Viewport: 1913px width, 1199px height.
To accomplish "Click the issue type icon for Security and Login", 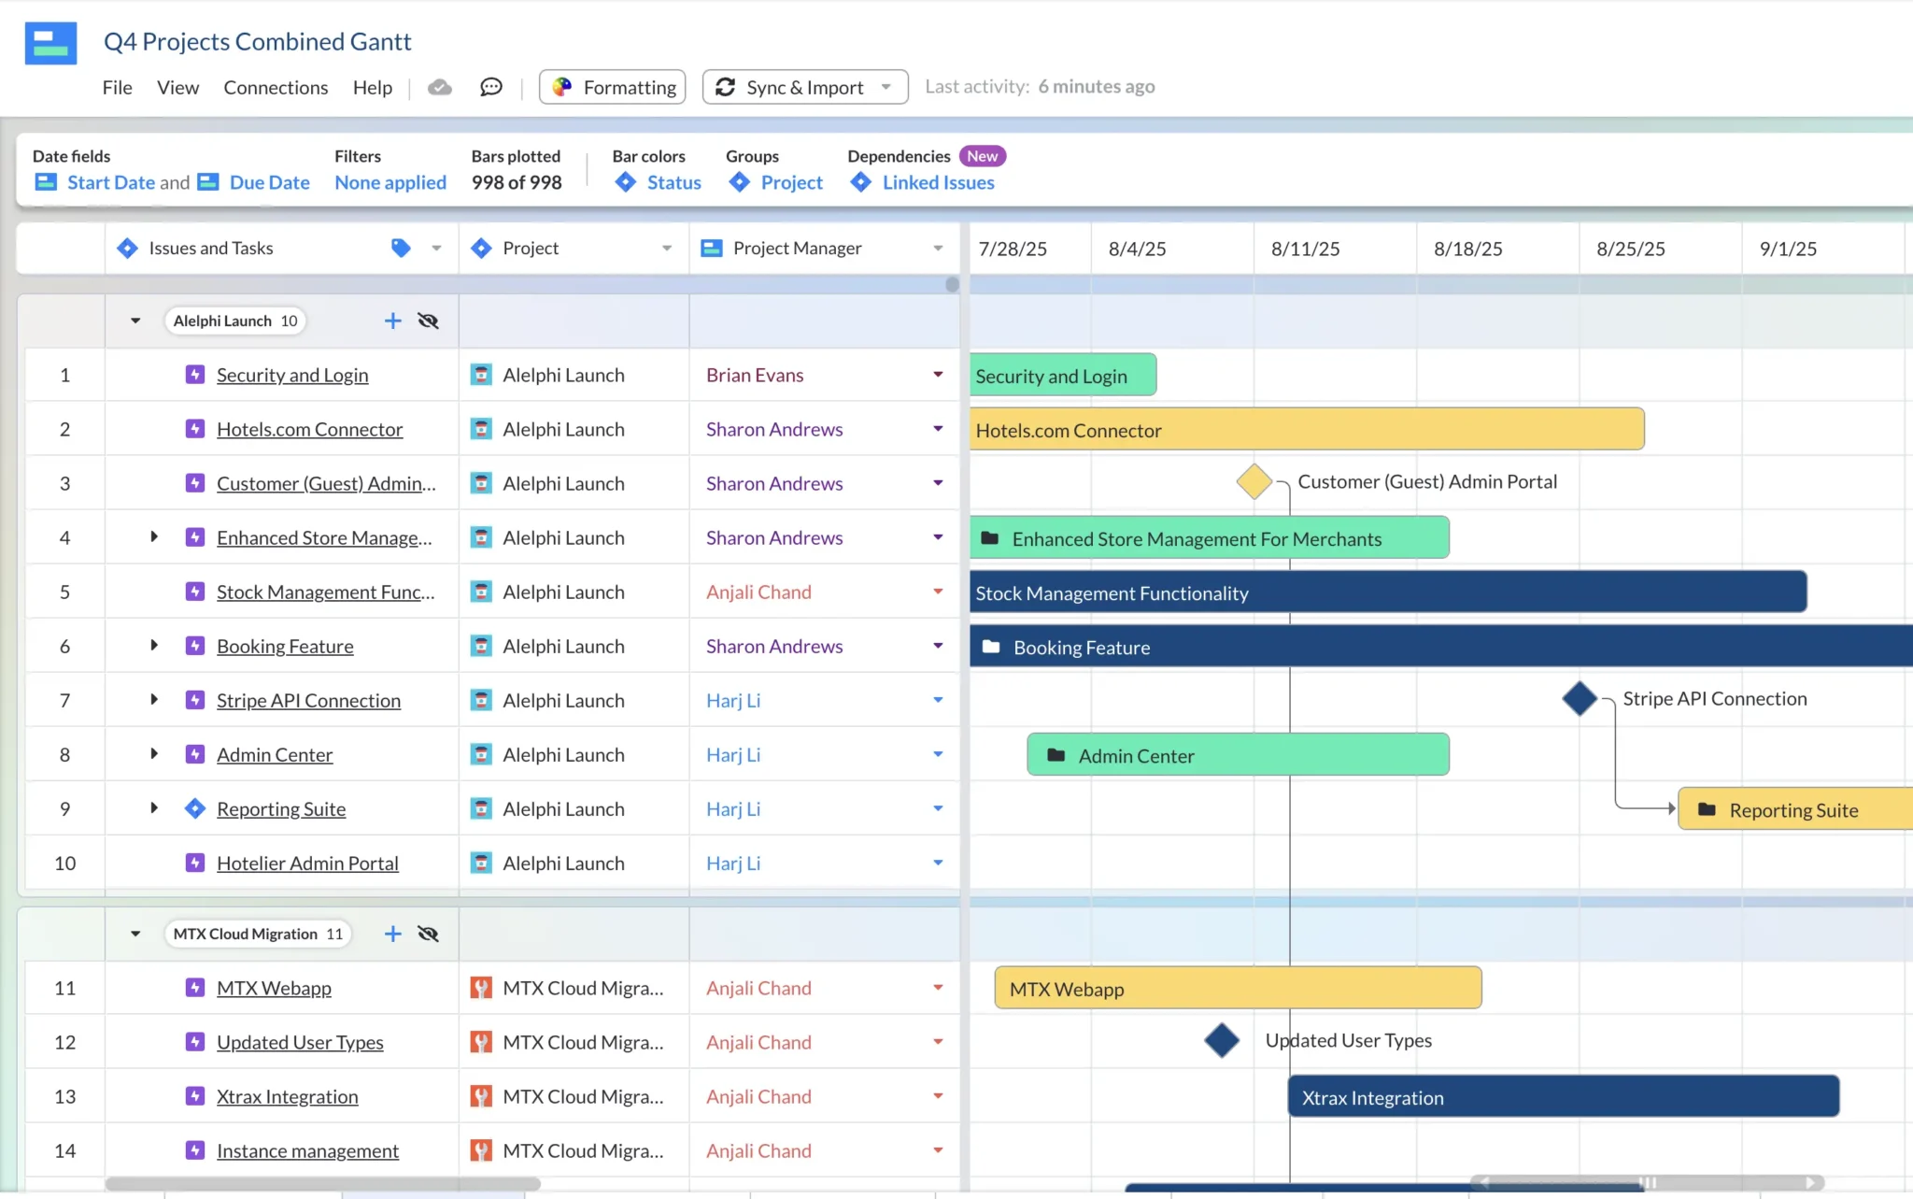I will coord(194,375).
